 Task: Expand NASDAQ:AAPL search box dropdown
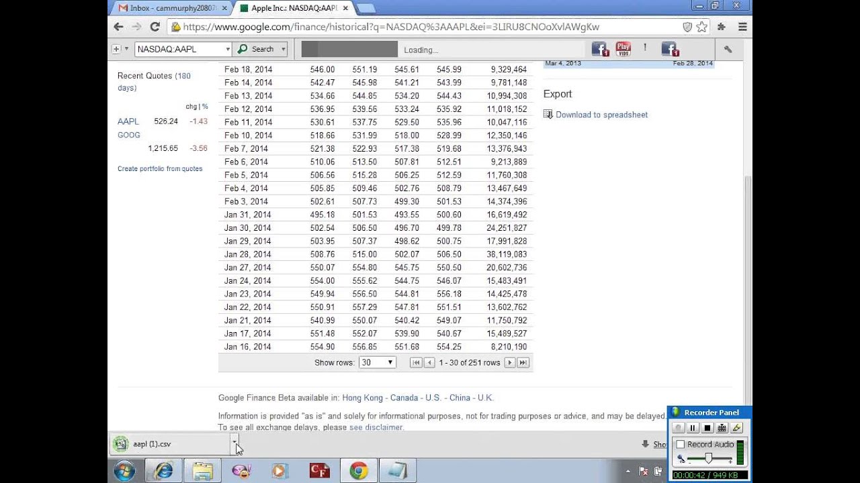tap(227, 49)
